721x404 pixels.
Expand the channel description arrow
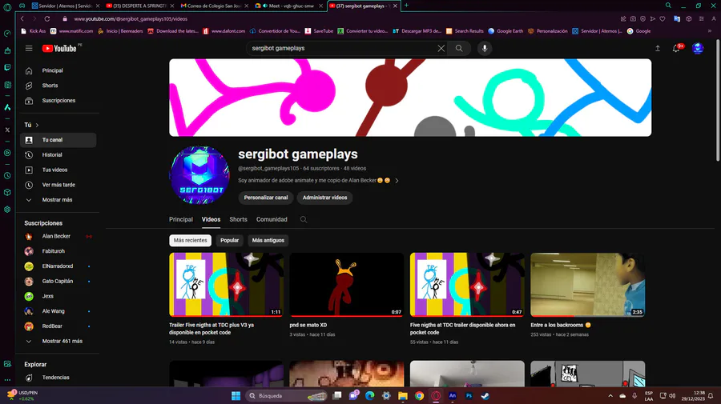pos(397,181)
